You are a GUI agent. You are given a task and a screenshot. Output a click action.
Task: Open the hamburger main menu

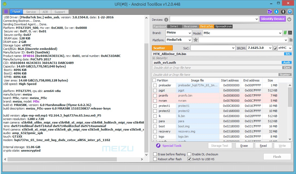[x=6, y=12]
